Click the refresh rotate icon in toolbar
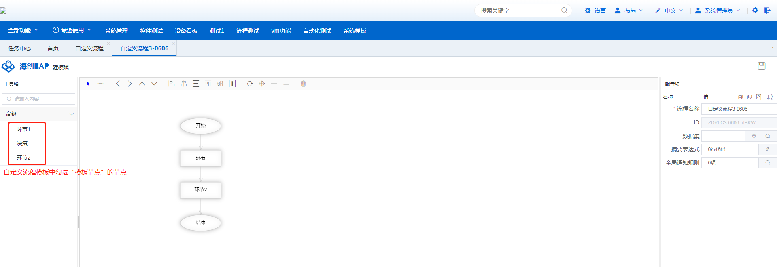Image resolution: width=777 pixels, height=267 pixels. 250,84
